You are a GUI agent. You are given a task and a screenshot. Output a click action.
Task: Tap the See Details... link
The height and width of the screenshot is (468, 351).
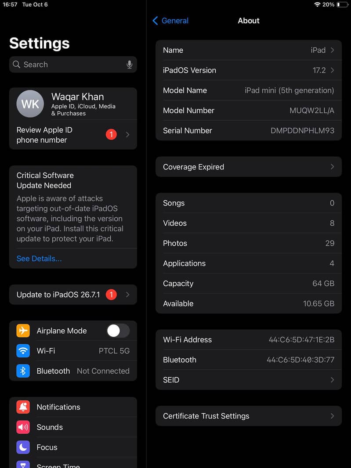[x=39, y=259]
